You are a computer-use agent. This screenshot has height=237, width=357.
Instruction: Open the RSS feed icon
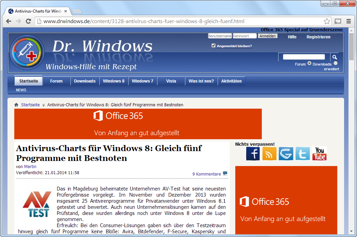coord(269,153)
